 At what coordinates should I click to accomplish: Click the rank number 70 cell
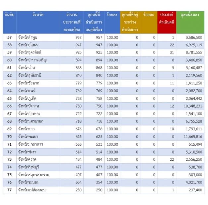click(9, 137)
